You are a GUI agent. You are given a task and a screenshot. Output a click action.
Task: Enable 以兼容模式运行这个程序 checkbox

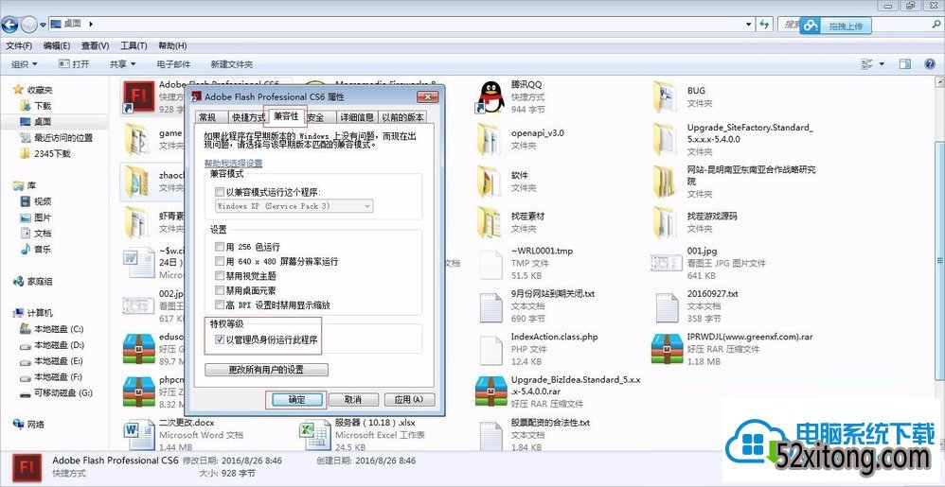(220, 192)
